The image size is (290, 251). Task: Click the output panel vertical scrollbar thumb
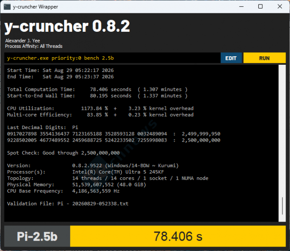[x=282, y=206]
